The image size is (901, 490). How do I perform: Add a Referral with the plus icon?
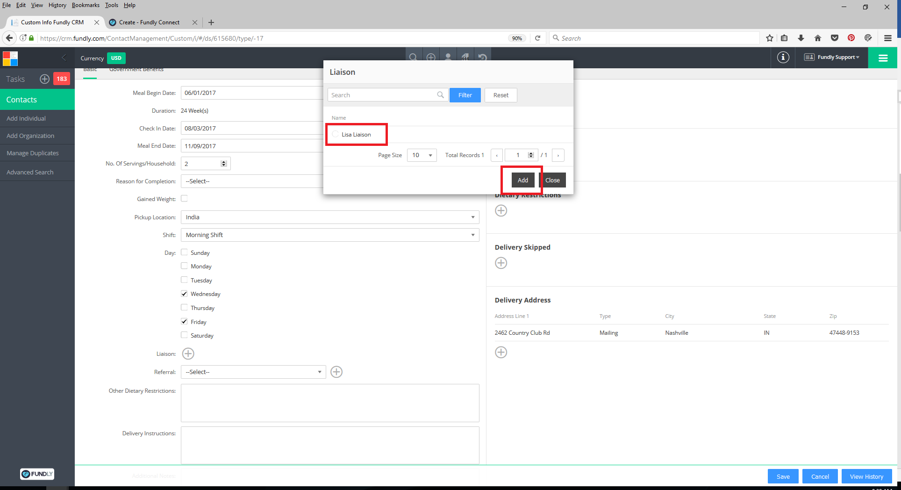336,372
